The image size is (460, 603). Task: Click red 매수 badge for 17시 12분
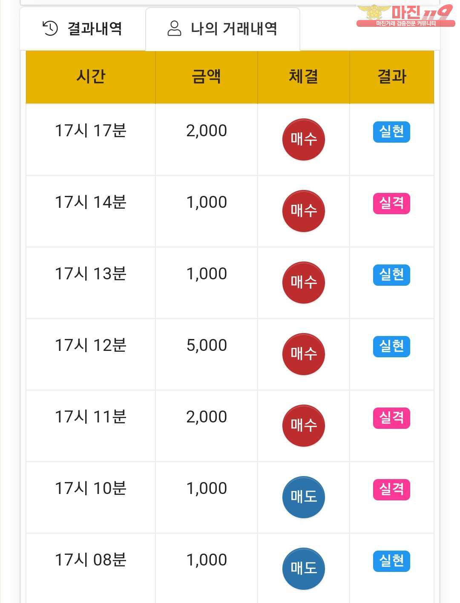click(x=303, y=354)
